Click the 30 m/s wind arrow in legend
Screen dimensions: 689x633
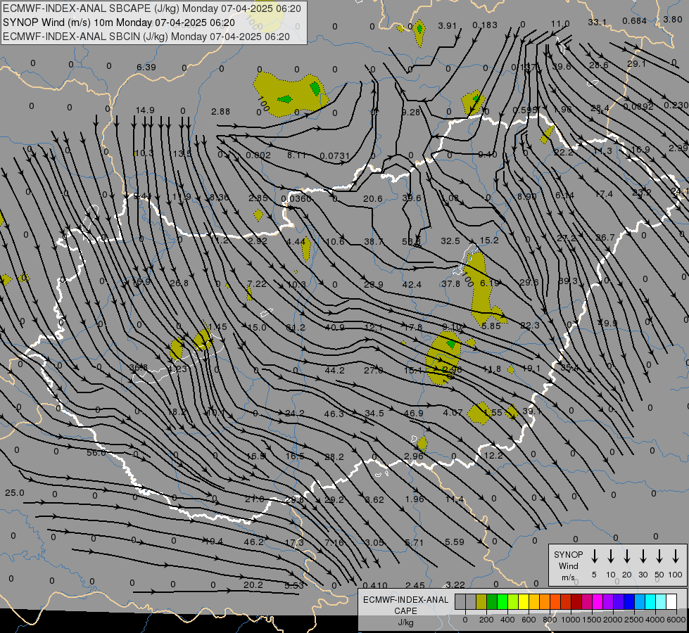pos(643,556)
